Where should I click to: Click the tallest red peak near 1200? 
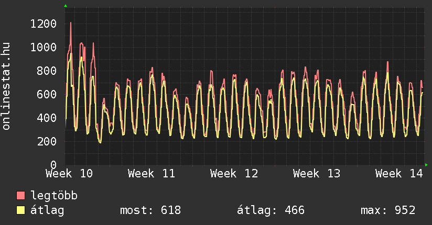tap(71, 24)
